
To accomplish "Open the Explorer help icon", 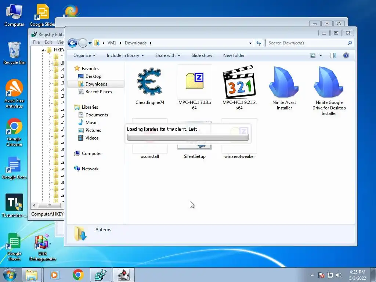I will 346,56.
